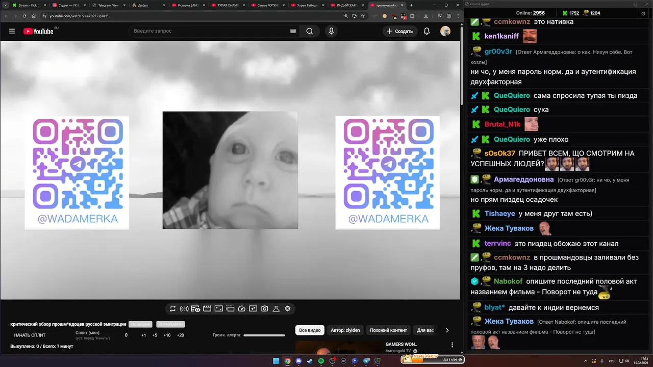The height and width of the screenshot is (367, 653).
Task: Open the browser home page button
Action: pyautogui.click(x=34, y=16)
